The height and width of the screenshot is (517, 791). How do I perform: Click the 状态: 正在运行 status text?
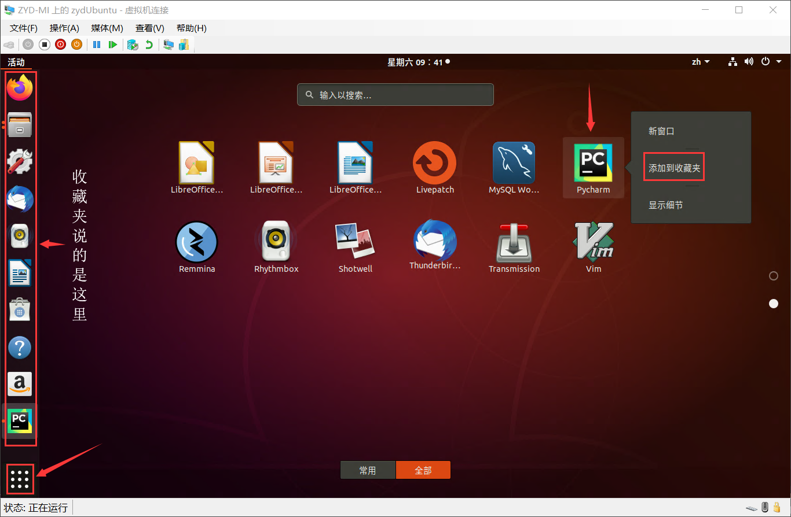(x=36, y=508)
